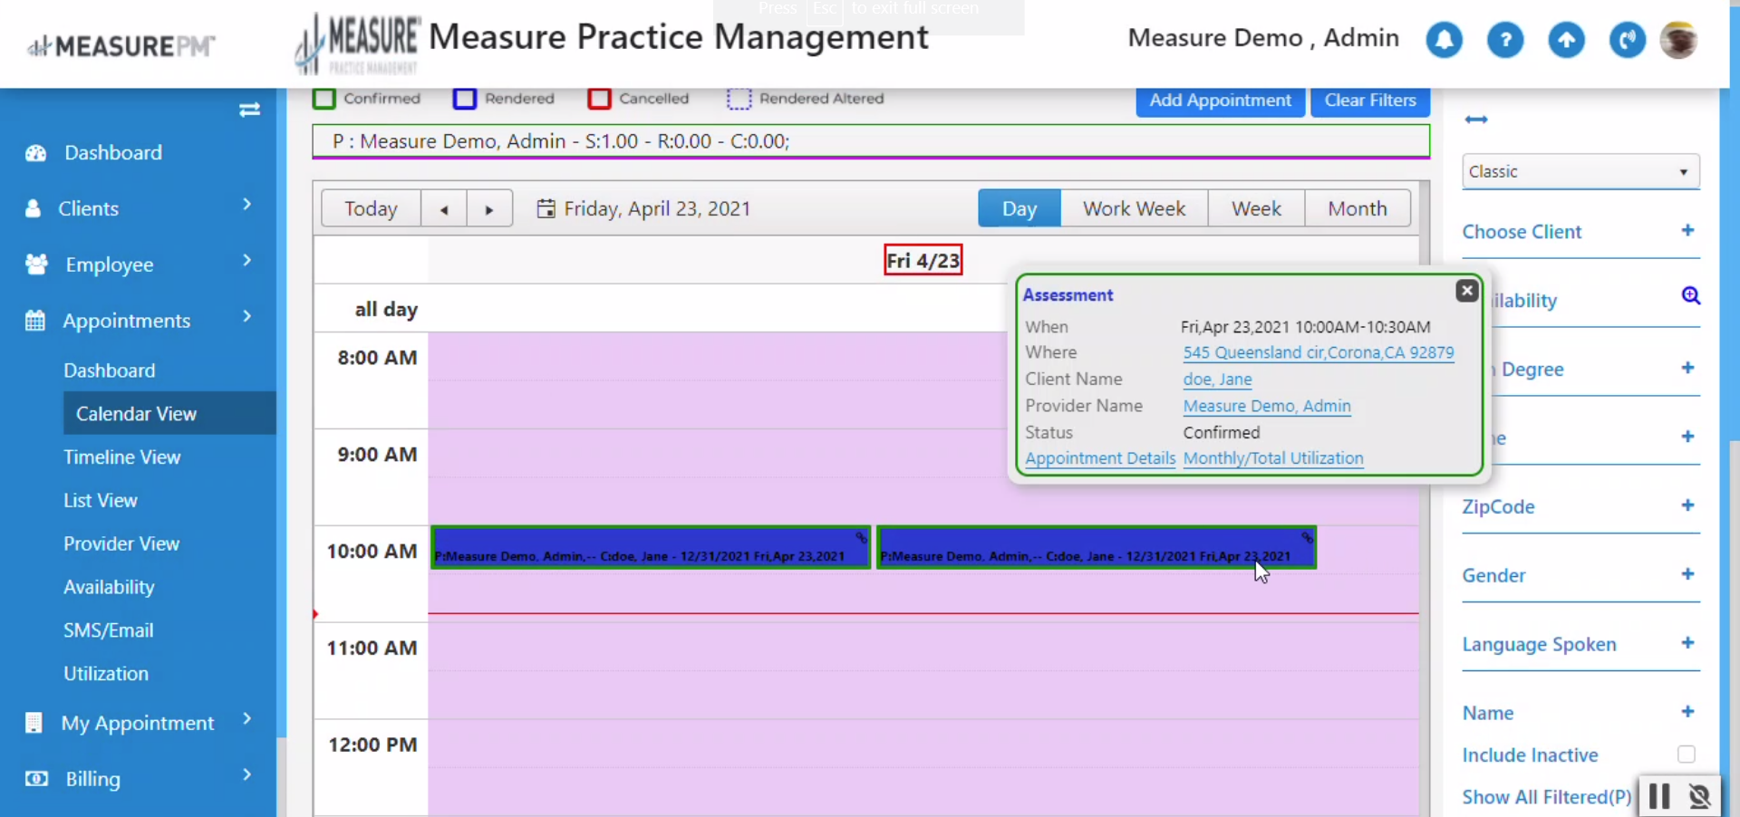This screenshot has height=817, width=1740.
Task: Open the 545 Queensland cir address link
Action: coord(1319,353)
